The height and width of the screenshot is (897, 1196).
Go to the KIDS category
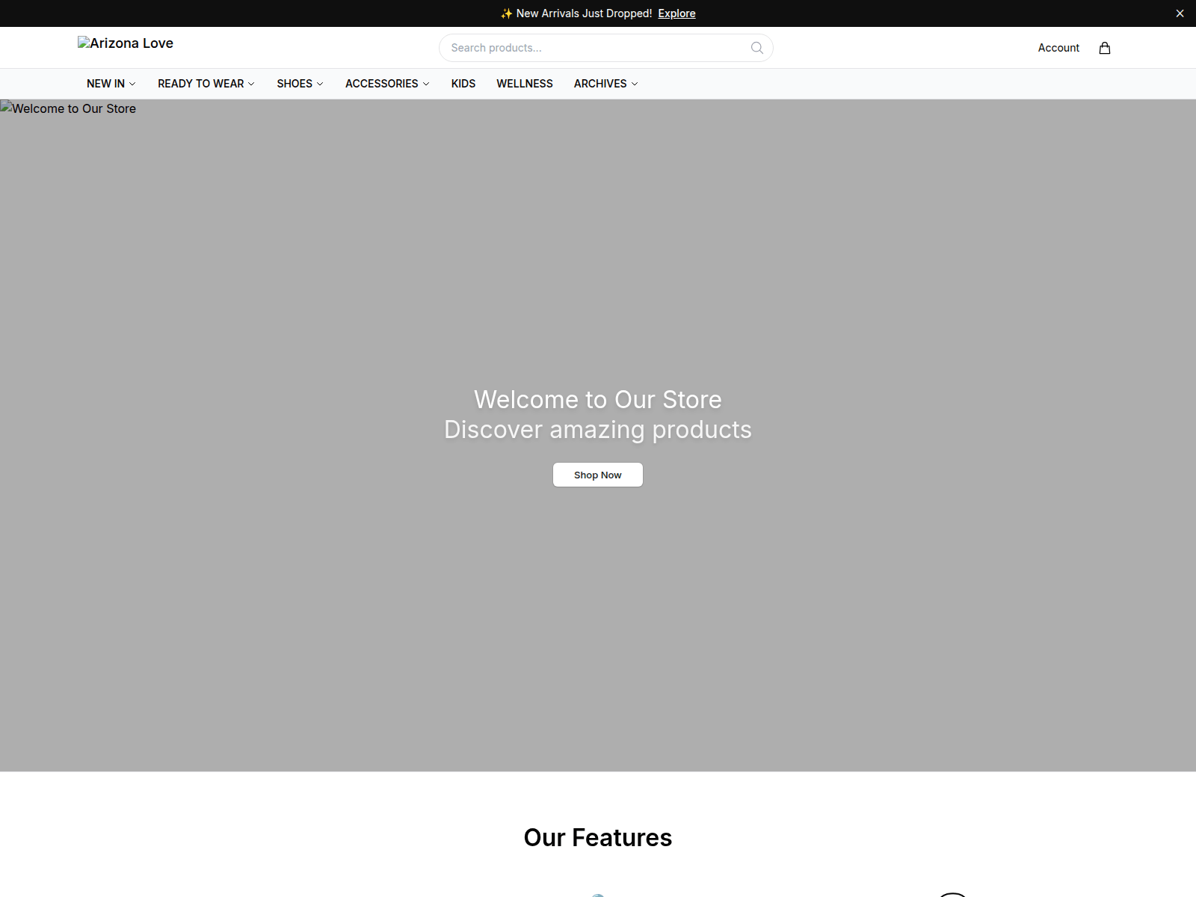click(463, 84)
